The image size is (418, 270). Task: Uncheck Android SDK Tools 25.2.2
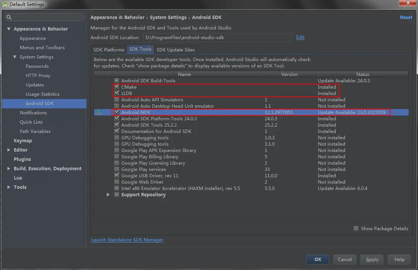pos(117,125)
